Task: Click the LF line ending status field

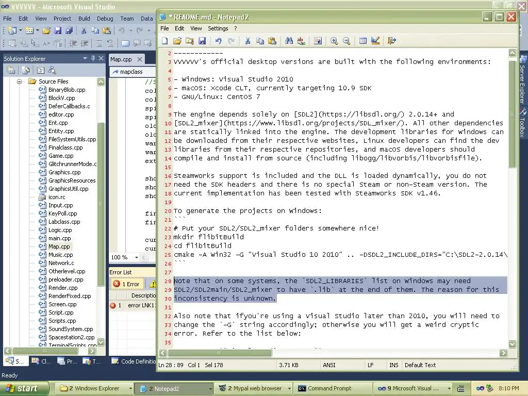Action: [371, 365]
